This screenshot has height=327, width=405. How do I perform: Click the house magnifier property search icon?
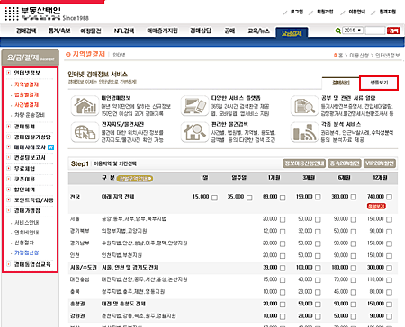click(x=194, y=132)
